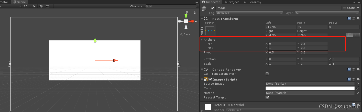Open Canvas Renderer preset icon
The height and width of the screenshot is (112, 362).
(x=354, y=69)
